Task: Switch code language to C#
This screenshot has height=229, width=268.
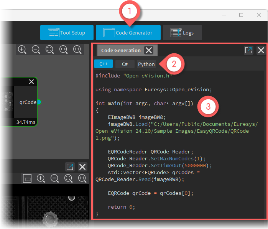Action: [125, 64]
